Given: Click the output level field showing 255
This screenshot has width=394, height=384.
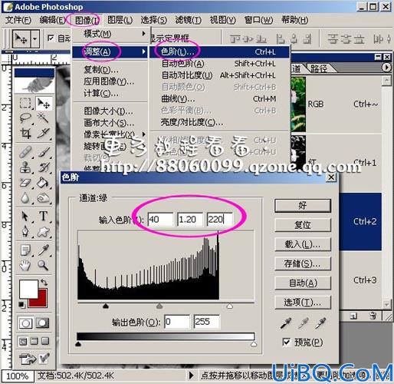Looking at the screenshot, I should click(x=207, y=322).
